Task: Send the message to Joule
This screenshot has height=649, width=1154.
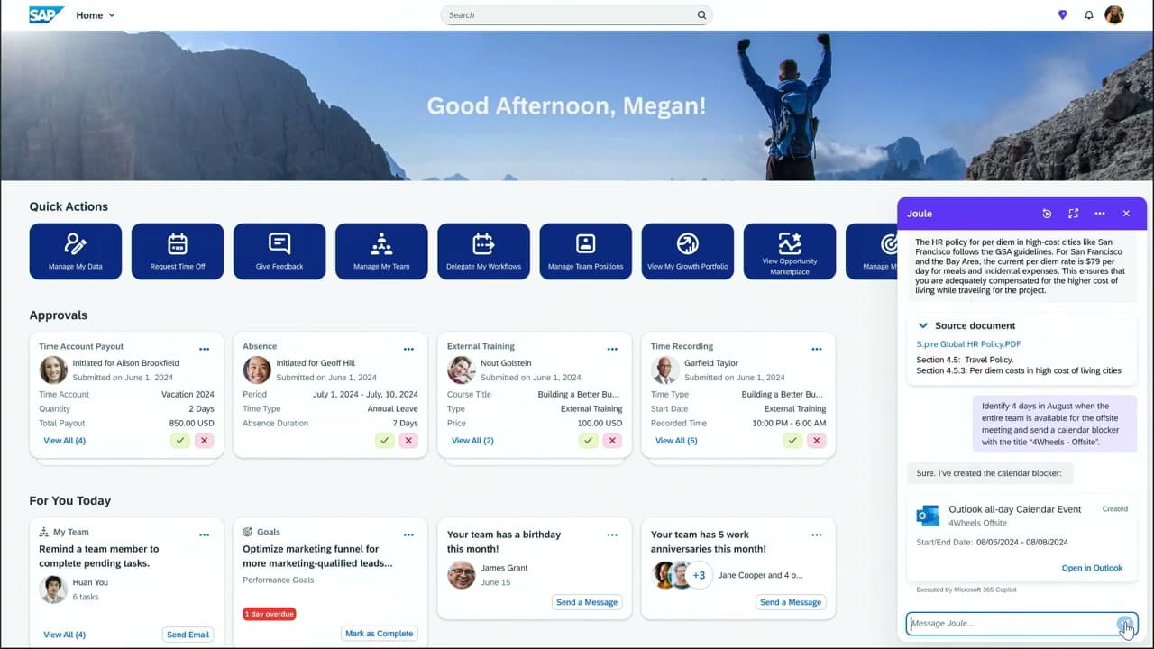Action: [x=1124, y=623]
